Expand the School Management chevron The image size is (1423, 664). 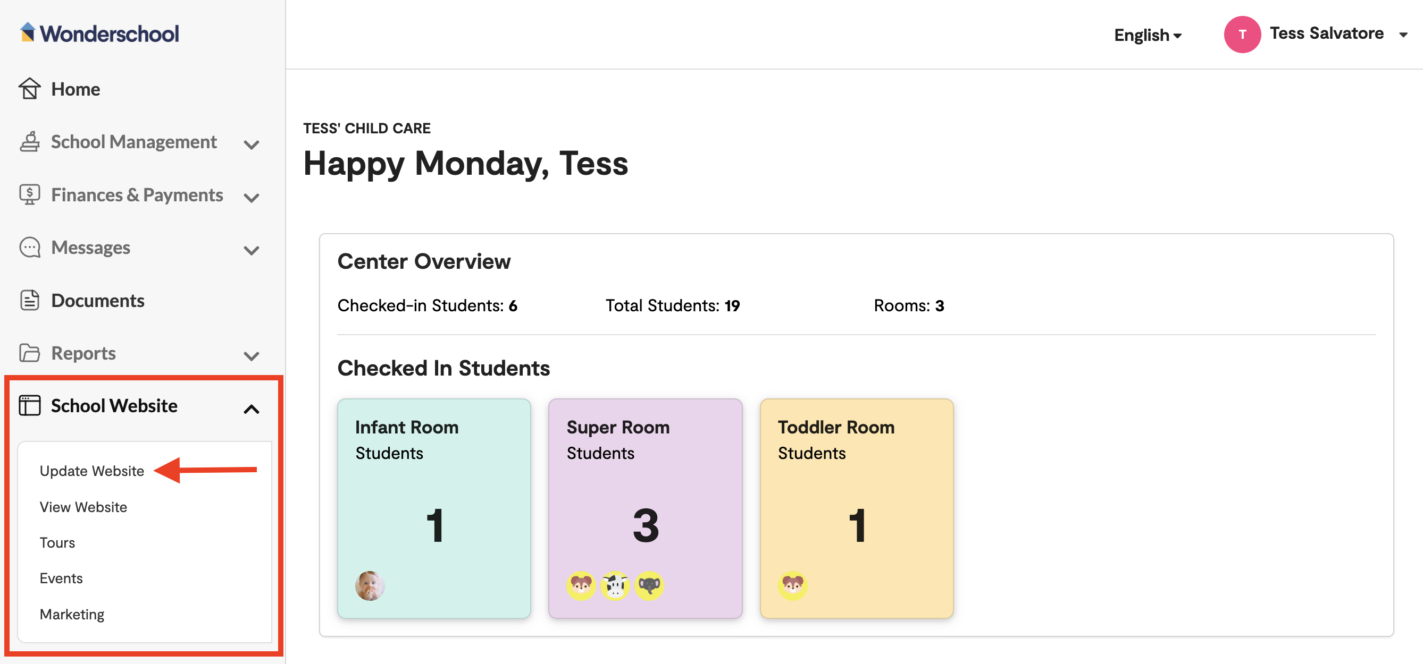[252, 144]
